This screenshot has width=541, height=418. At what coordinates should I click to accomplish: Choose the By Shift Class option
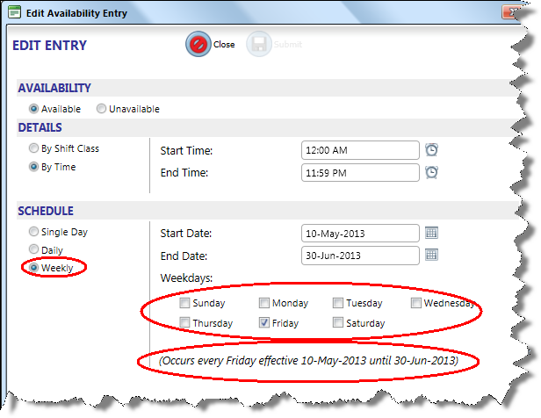(34, 149)
